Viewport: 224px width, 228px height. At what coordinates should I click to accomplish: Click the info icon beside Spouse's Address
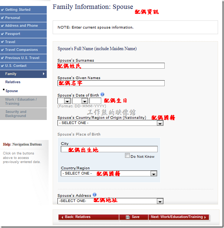point(95,195)
